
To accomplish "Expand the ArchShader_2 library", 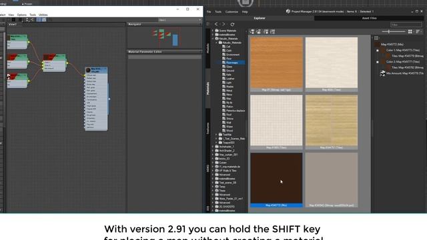I will [x=213, y=151].
